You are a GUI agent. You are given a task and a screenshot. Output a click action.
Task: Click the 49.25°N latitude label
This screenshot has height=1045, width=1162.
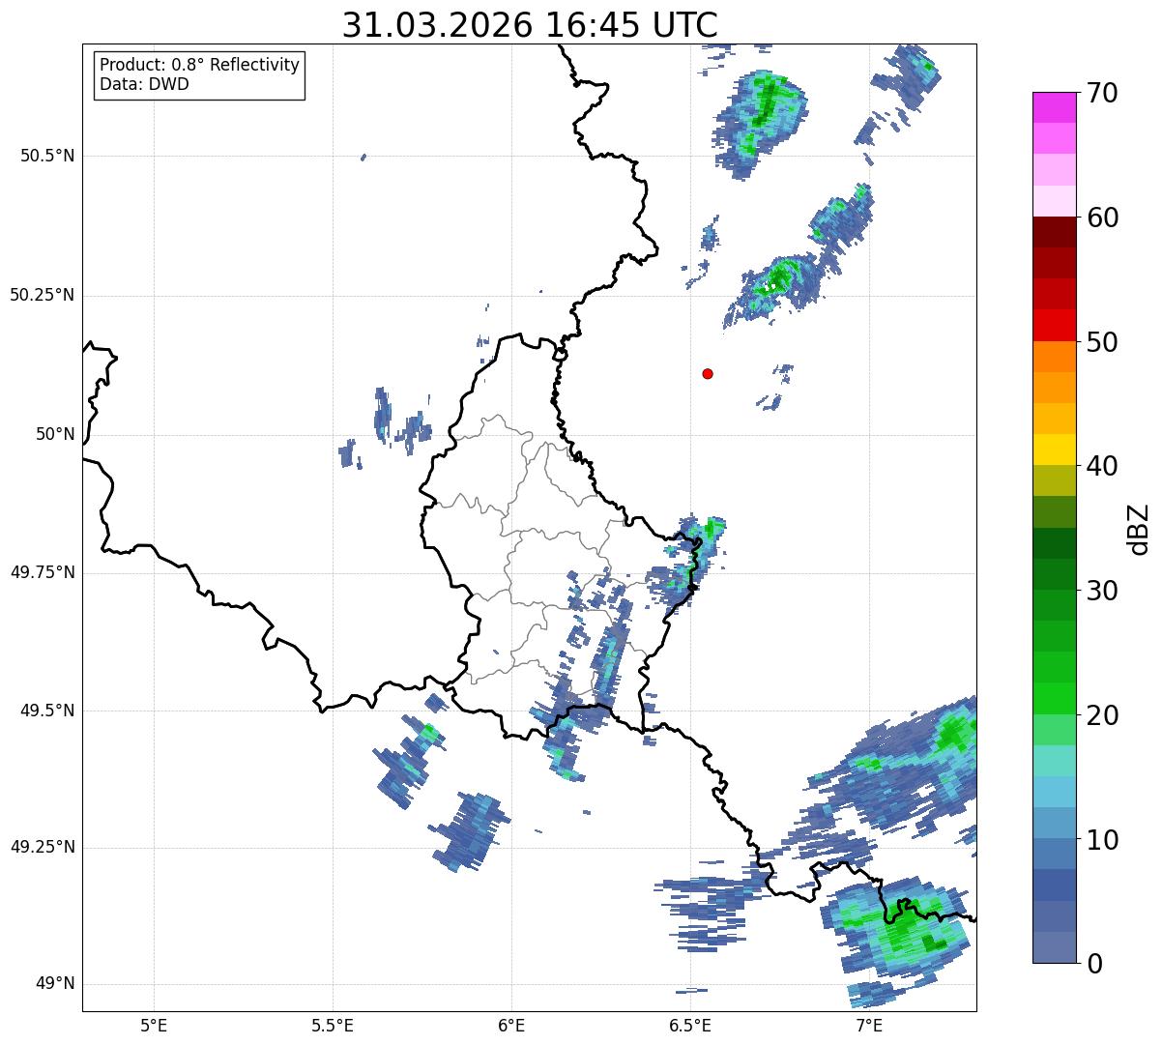(x=43, y=848)
